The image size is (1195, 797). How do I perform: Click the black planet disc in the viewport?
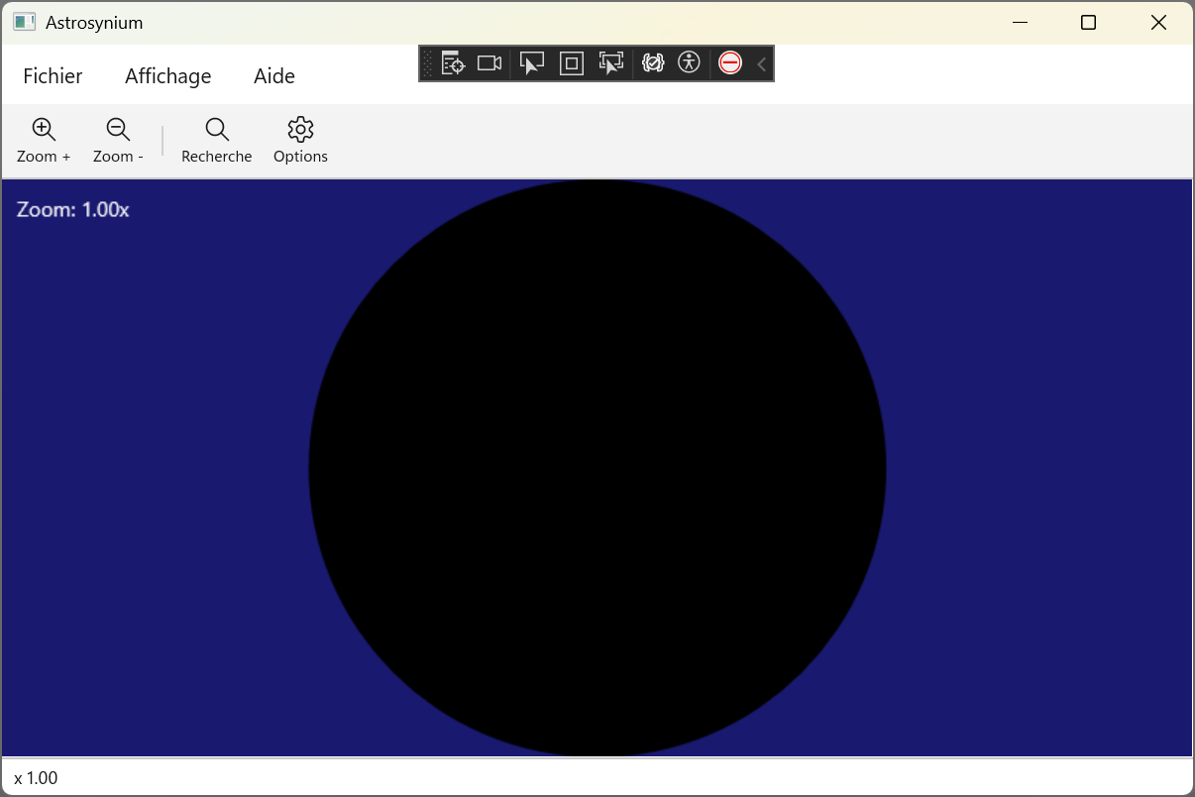pos(597,468)
